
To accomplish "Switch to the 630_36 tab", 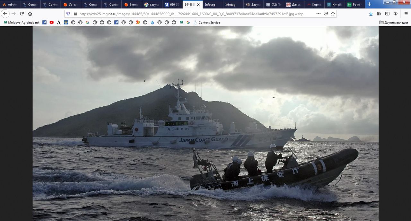I will (x=172, y=4).
